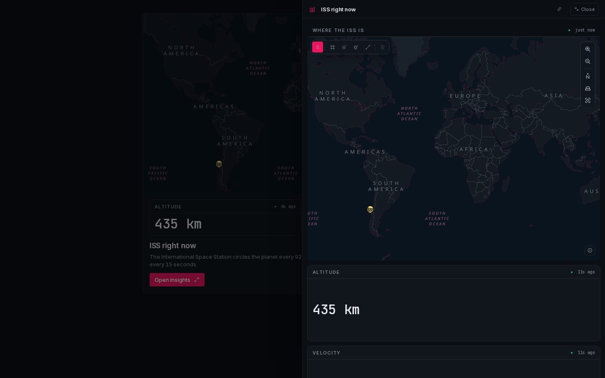Toggle map pitch perspective view
The height and width of the screenshot is (378, 605).
coord(588,88)
